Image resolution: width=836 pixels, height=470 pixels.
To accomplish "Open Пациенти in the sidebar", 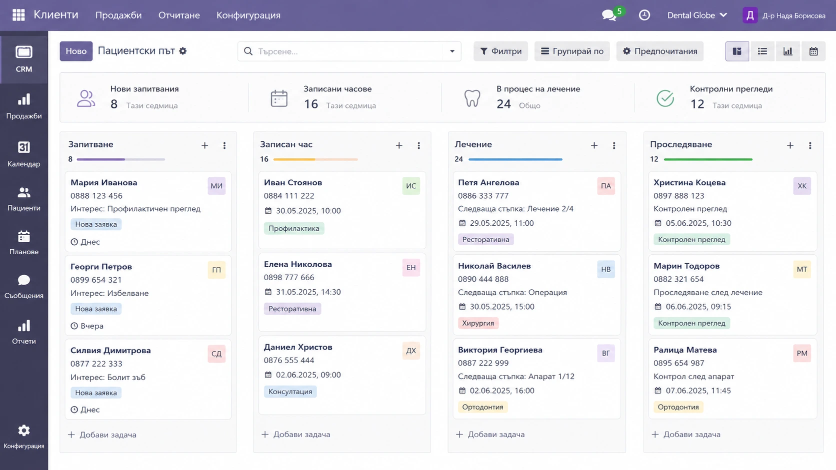I will (x=24, y=199).
